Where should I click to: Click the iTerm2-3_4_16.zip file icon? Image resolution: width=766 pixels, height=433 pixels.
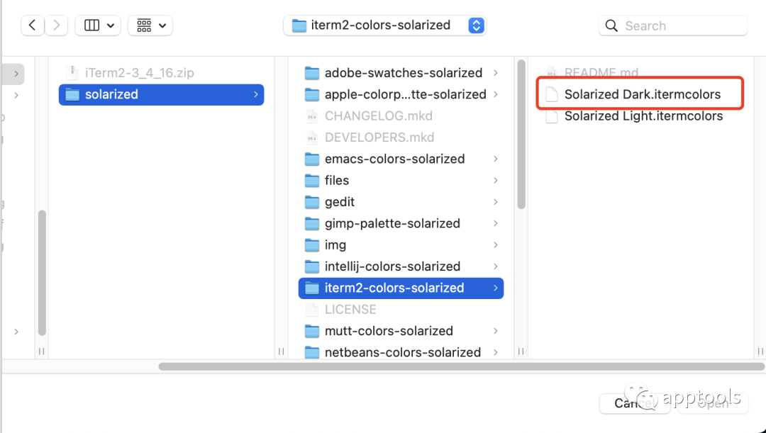point(72,72)
